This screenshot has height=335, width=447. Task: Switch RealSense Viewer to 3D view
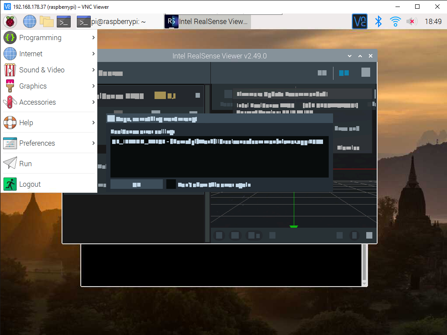pos(344,73)
